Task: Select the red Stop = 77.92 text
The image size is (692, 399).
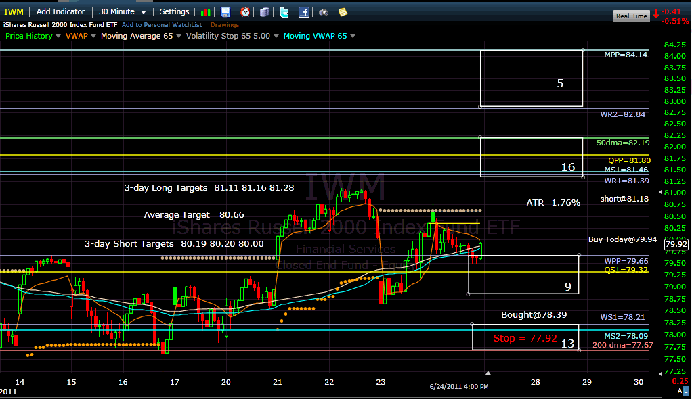Action: click(x=525, y=338)
